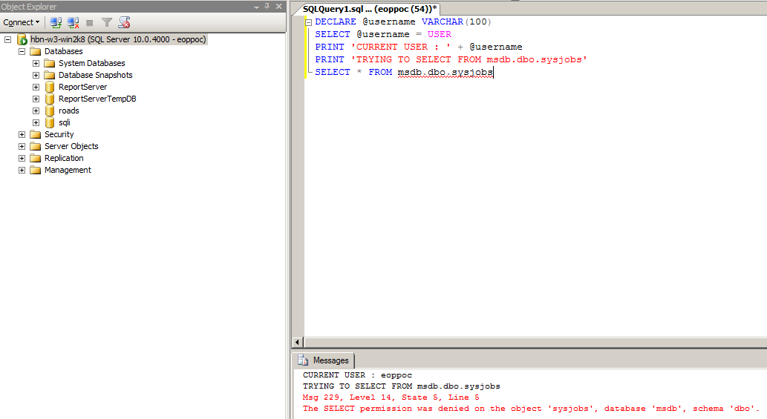
Task: Click the Disconnect server icon
Action: [73, 22]
